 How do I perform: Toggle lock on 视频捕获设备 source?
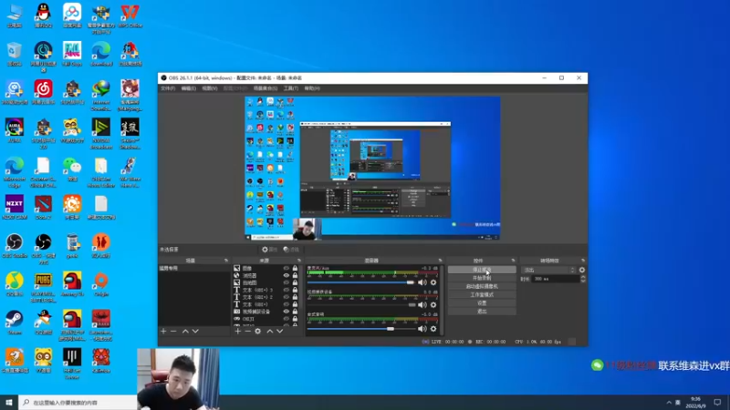[295, 312]
